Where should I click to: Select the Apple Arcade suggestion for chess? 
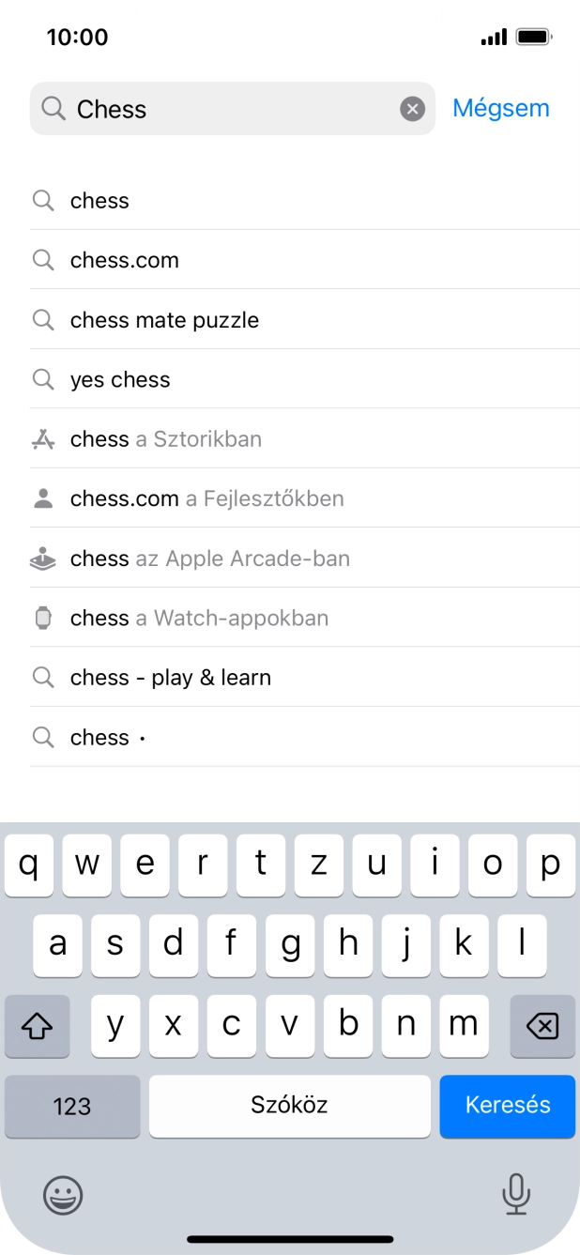[209, 558]
